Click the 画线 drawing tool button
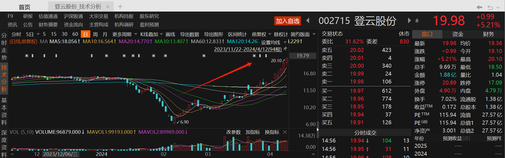Screen dimensions: 505x158 click(170, 34)
